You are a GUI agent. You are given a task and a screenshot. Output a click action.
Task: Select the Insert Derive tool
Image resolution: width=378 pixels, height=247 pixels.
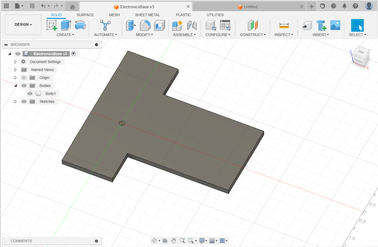[x=307, y=25]
